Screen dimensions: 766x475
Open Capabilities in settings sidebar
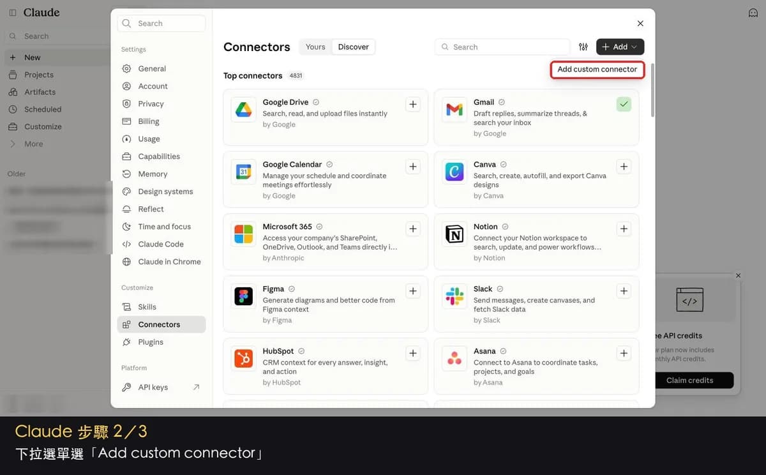[x=161, y=156]
